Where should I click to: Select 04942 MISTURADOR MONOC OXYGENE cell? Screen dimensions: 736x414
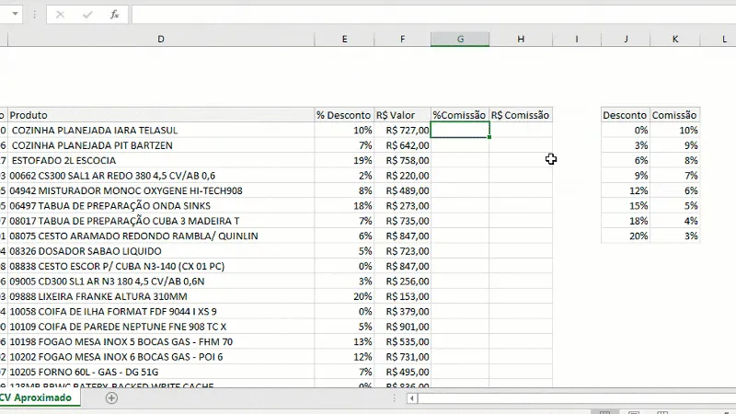click(161, 190)
